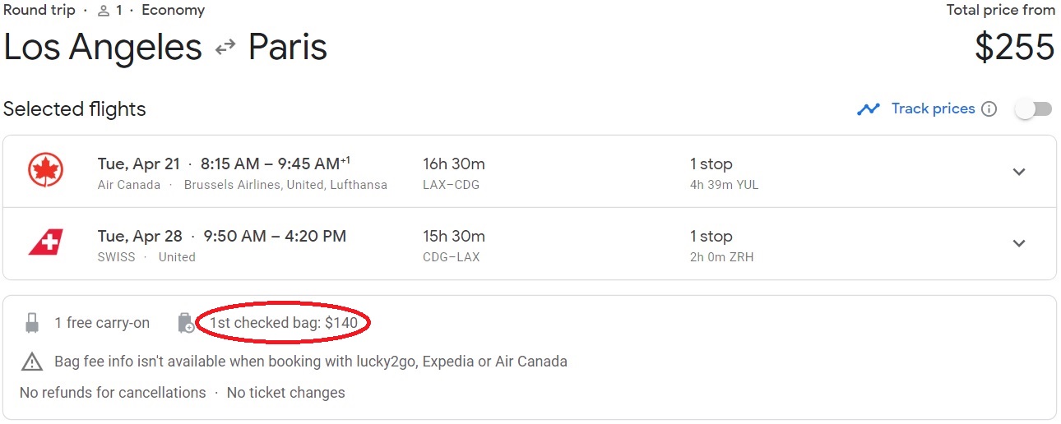Click the Air Canada maple leaf logo
The height and width of the screenshot is (424, 1061).
pyautogui.click(x=46, y=171)
